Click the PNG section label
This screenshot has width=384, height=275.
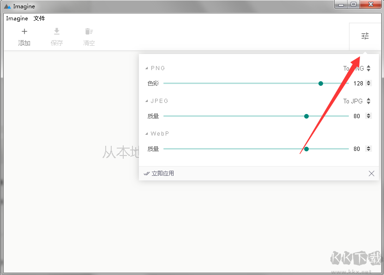(x=158, y=68)
